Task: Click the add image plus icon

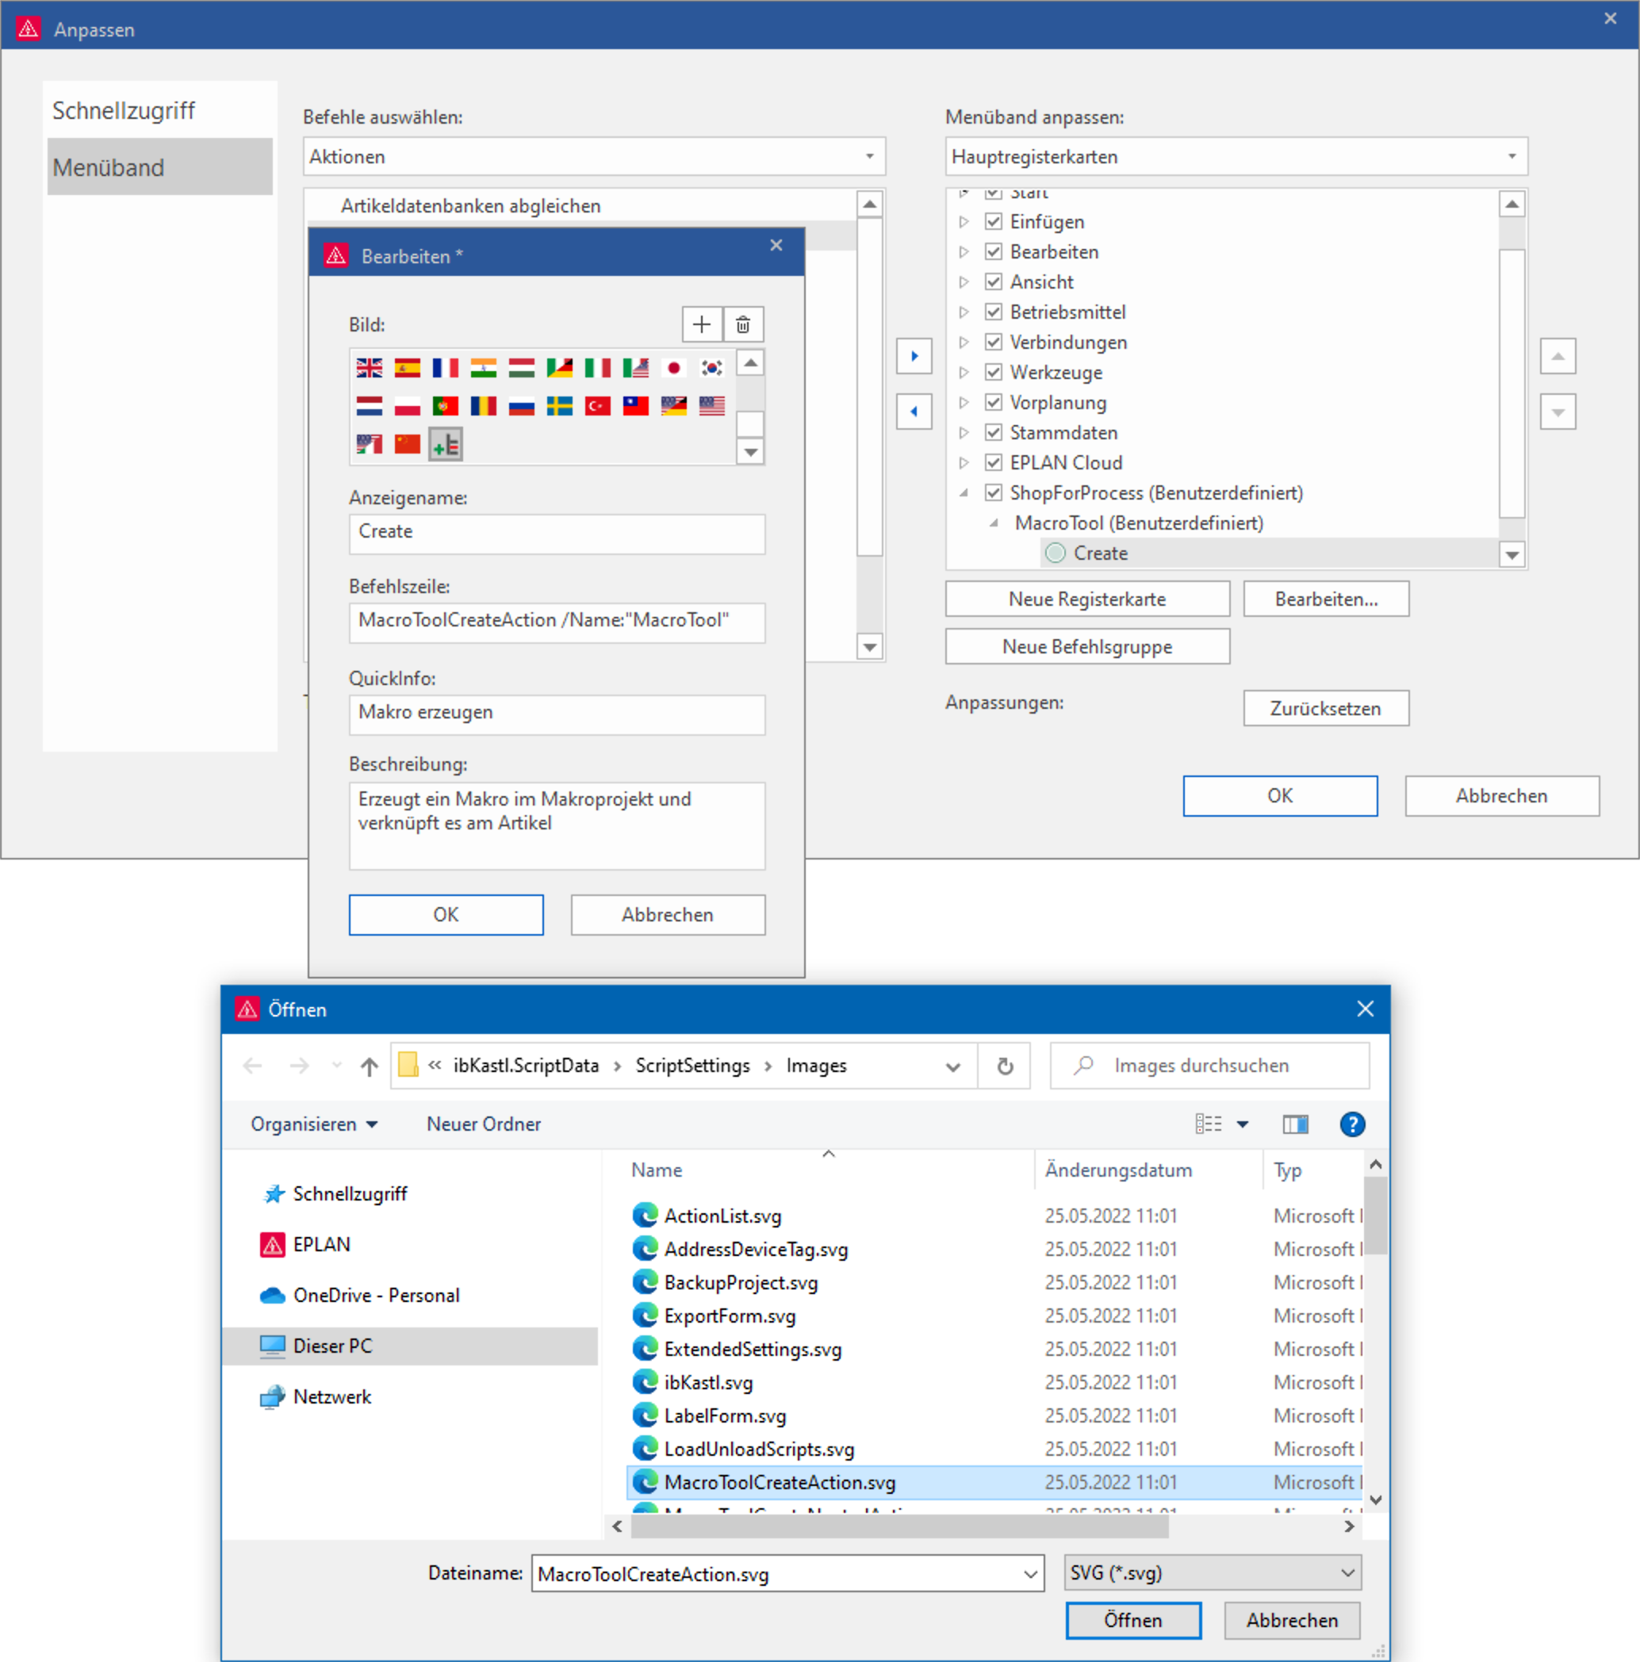Action: pyautogui.click(x=701, y=324)
